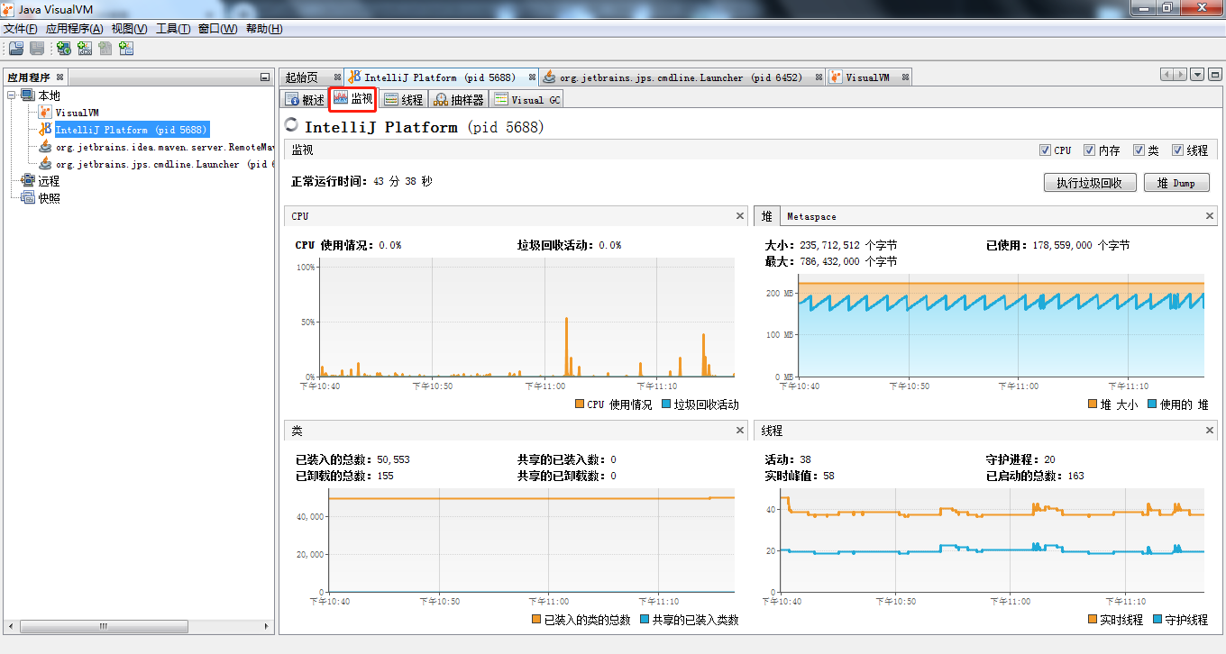
Task: Select the 快照 tree node
Action: 48,198
